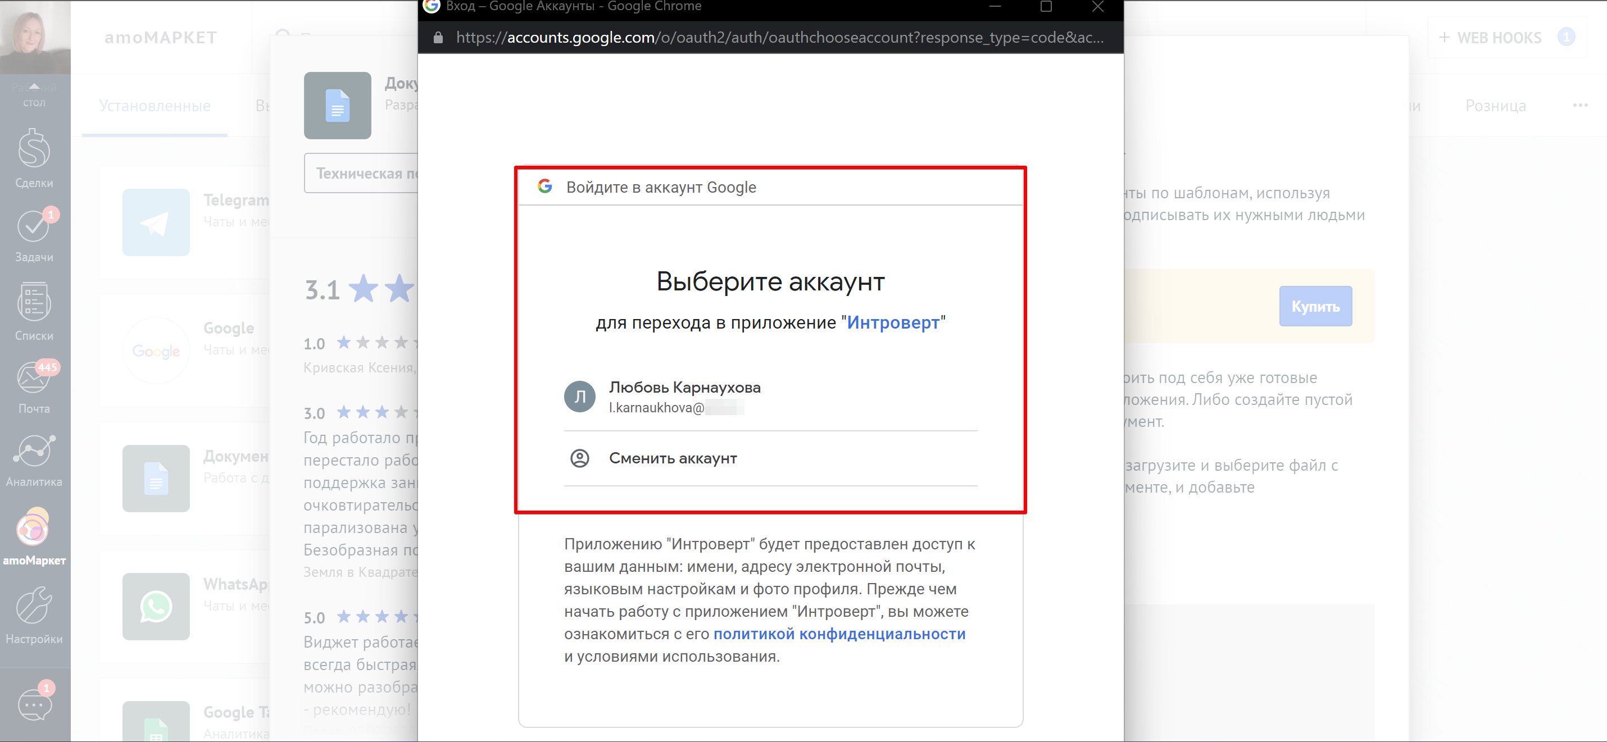Click the l.karnaukhova@ email text
The height and width of the screenshot is (742, 1607).
tap(656, 408)
